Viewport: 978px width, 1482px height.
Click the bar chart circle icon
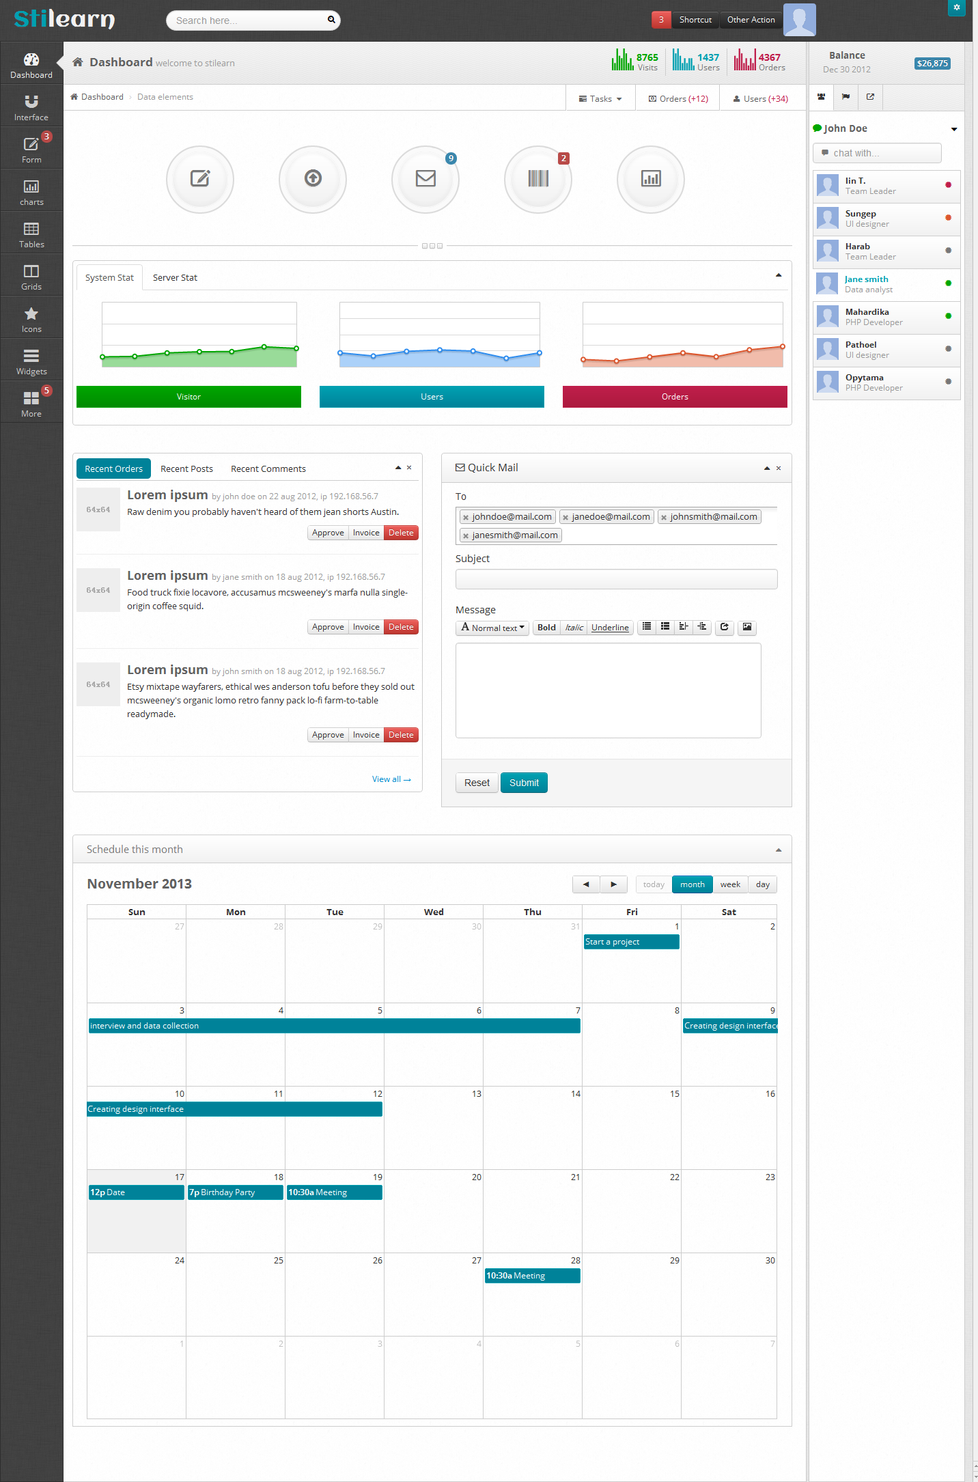650,179
